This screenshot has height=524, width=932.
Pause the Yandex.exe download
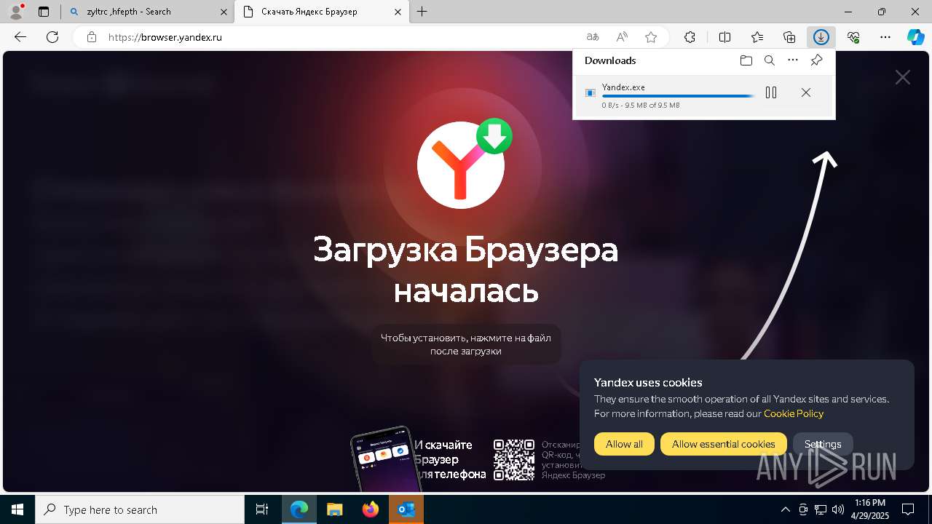click(x=771, y=92)
